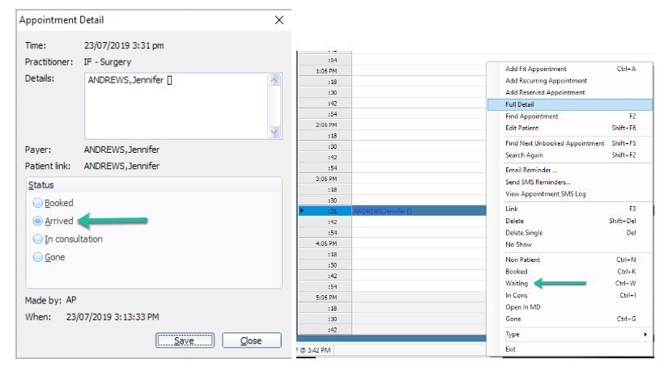This screenshot has width=672, height=372.
Task: Select Open In MD menu option
Action: [523, 306]
